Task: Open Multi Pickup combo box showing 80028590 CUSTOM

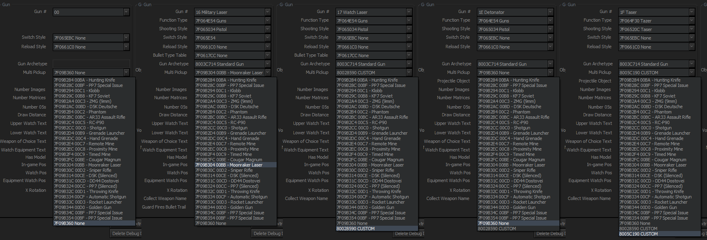Action: [374, 73]
